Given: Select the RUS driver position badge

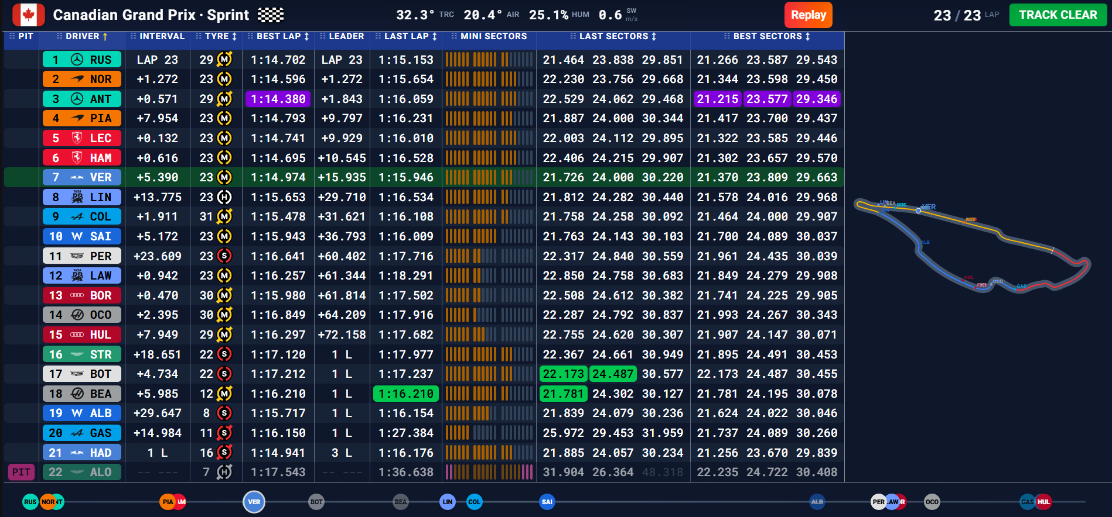Looking at the screenshot, I should [81, 60].
